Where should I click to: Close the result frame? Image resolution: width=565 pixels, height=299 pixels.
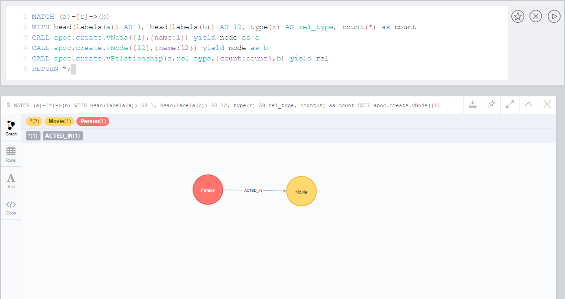547,105
